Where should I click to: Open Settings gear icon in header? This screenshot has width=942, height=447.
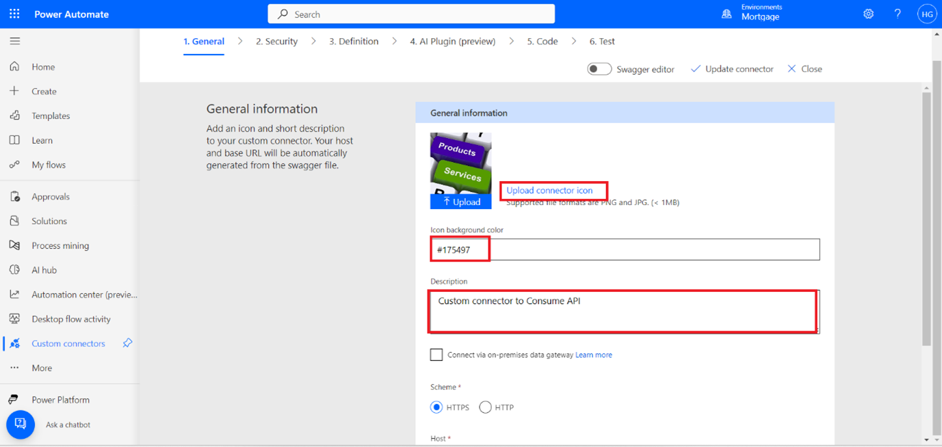pyautogui.click(x=868, y=14)
